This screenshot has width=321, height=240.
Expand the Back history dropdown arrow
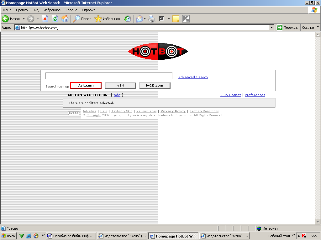(x=24, y=19)
